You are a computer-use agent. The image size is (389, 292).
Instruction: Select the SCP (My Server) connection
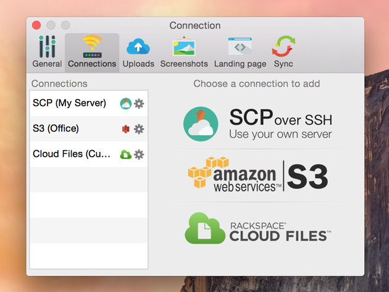[x=89, y=104]
